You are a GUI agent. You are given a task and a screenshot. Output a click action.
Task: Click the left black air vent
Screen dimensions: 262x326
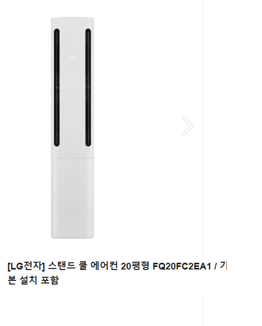click(x=57, y=88)
